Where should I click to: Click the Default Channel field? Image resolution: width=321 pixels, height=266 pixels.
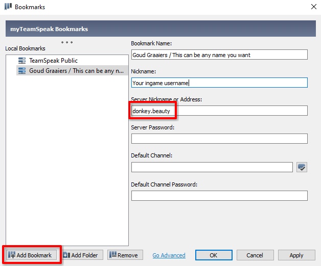tap(212, 167)
